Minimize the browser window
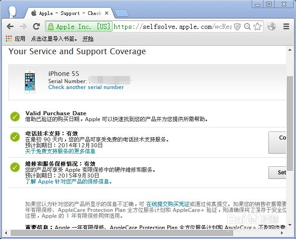Image resolution: width=296 pixels, height=239 pixels. pyautogui.click(x=258, y=4)
